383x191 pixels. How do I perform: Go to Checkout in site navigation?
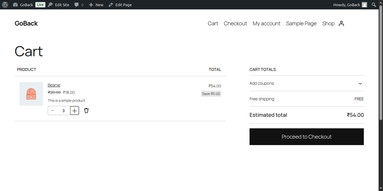click(x=235, y=24)
